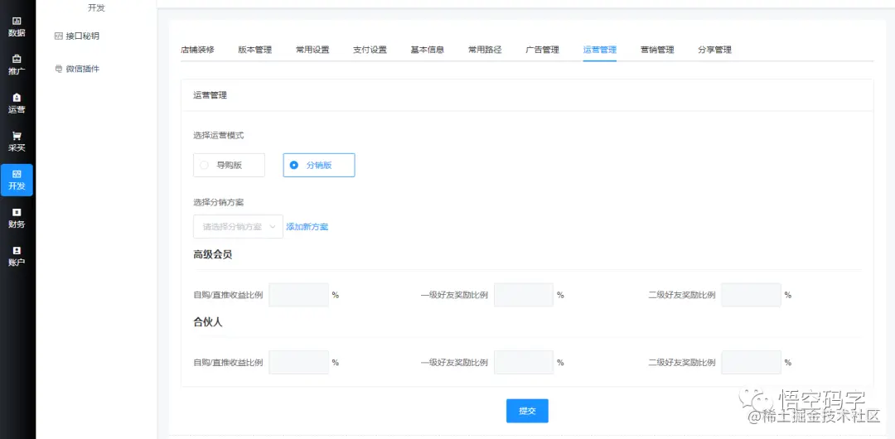Viewport: 895px width, 439px height.
Task: Open the 微信插件 menu item
Action: (x=77, y=69)
